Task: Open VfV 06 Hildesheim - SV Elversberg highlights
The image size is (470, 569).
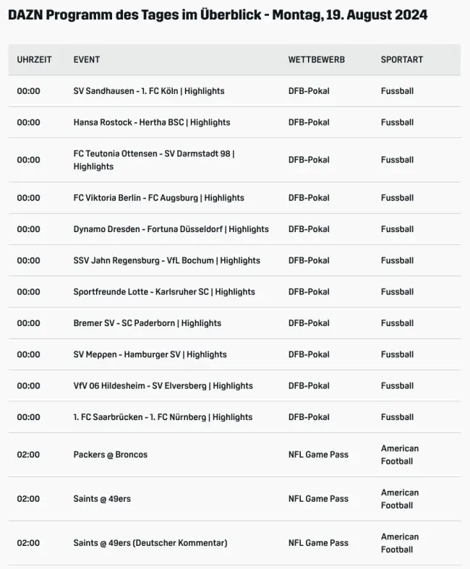Action: pyautogui.click(x=163, y=386)
